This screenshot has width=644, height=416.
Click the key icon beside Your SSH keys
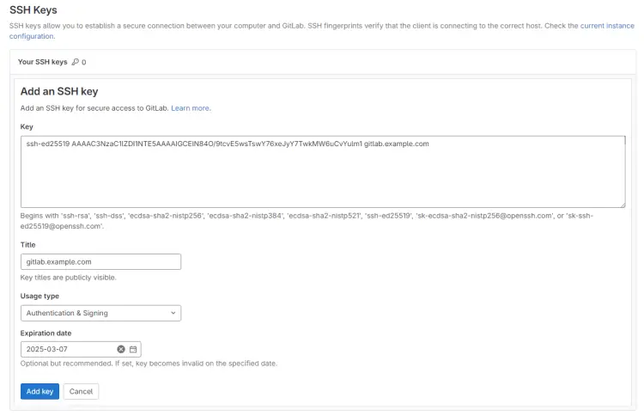click(x=76, y=62)
